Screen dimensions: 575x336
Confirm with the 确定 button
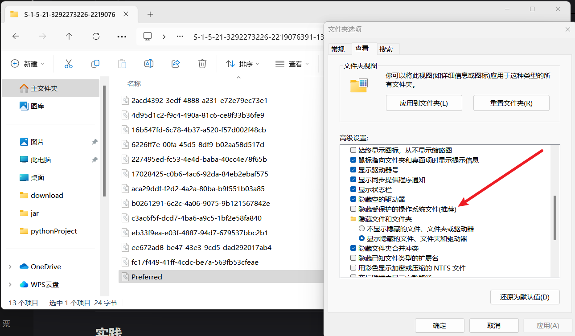(439, 326)
